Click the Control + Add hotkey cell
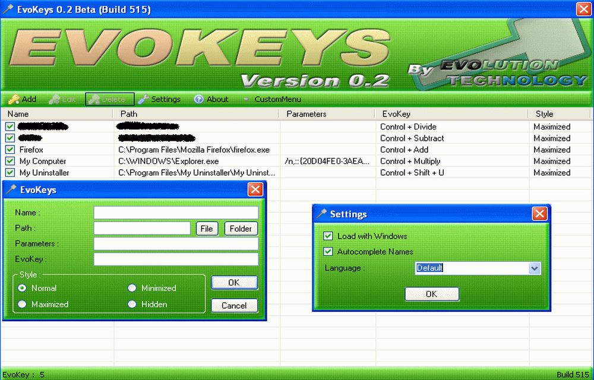 tap(404, 150)
